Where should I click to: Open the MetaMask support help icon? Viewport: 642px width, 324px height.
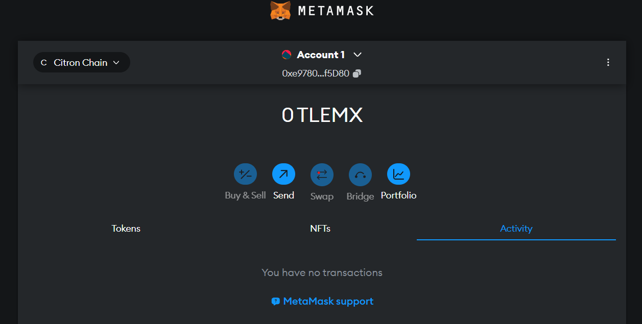tap(275, 302)
